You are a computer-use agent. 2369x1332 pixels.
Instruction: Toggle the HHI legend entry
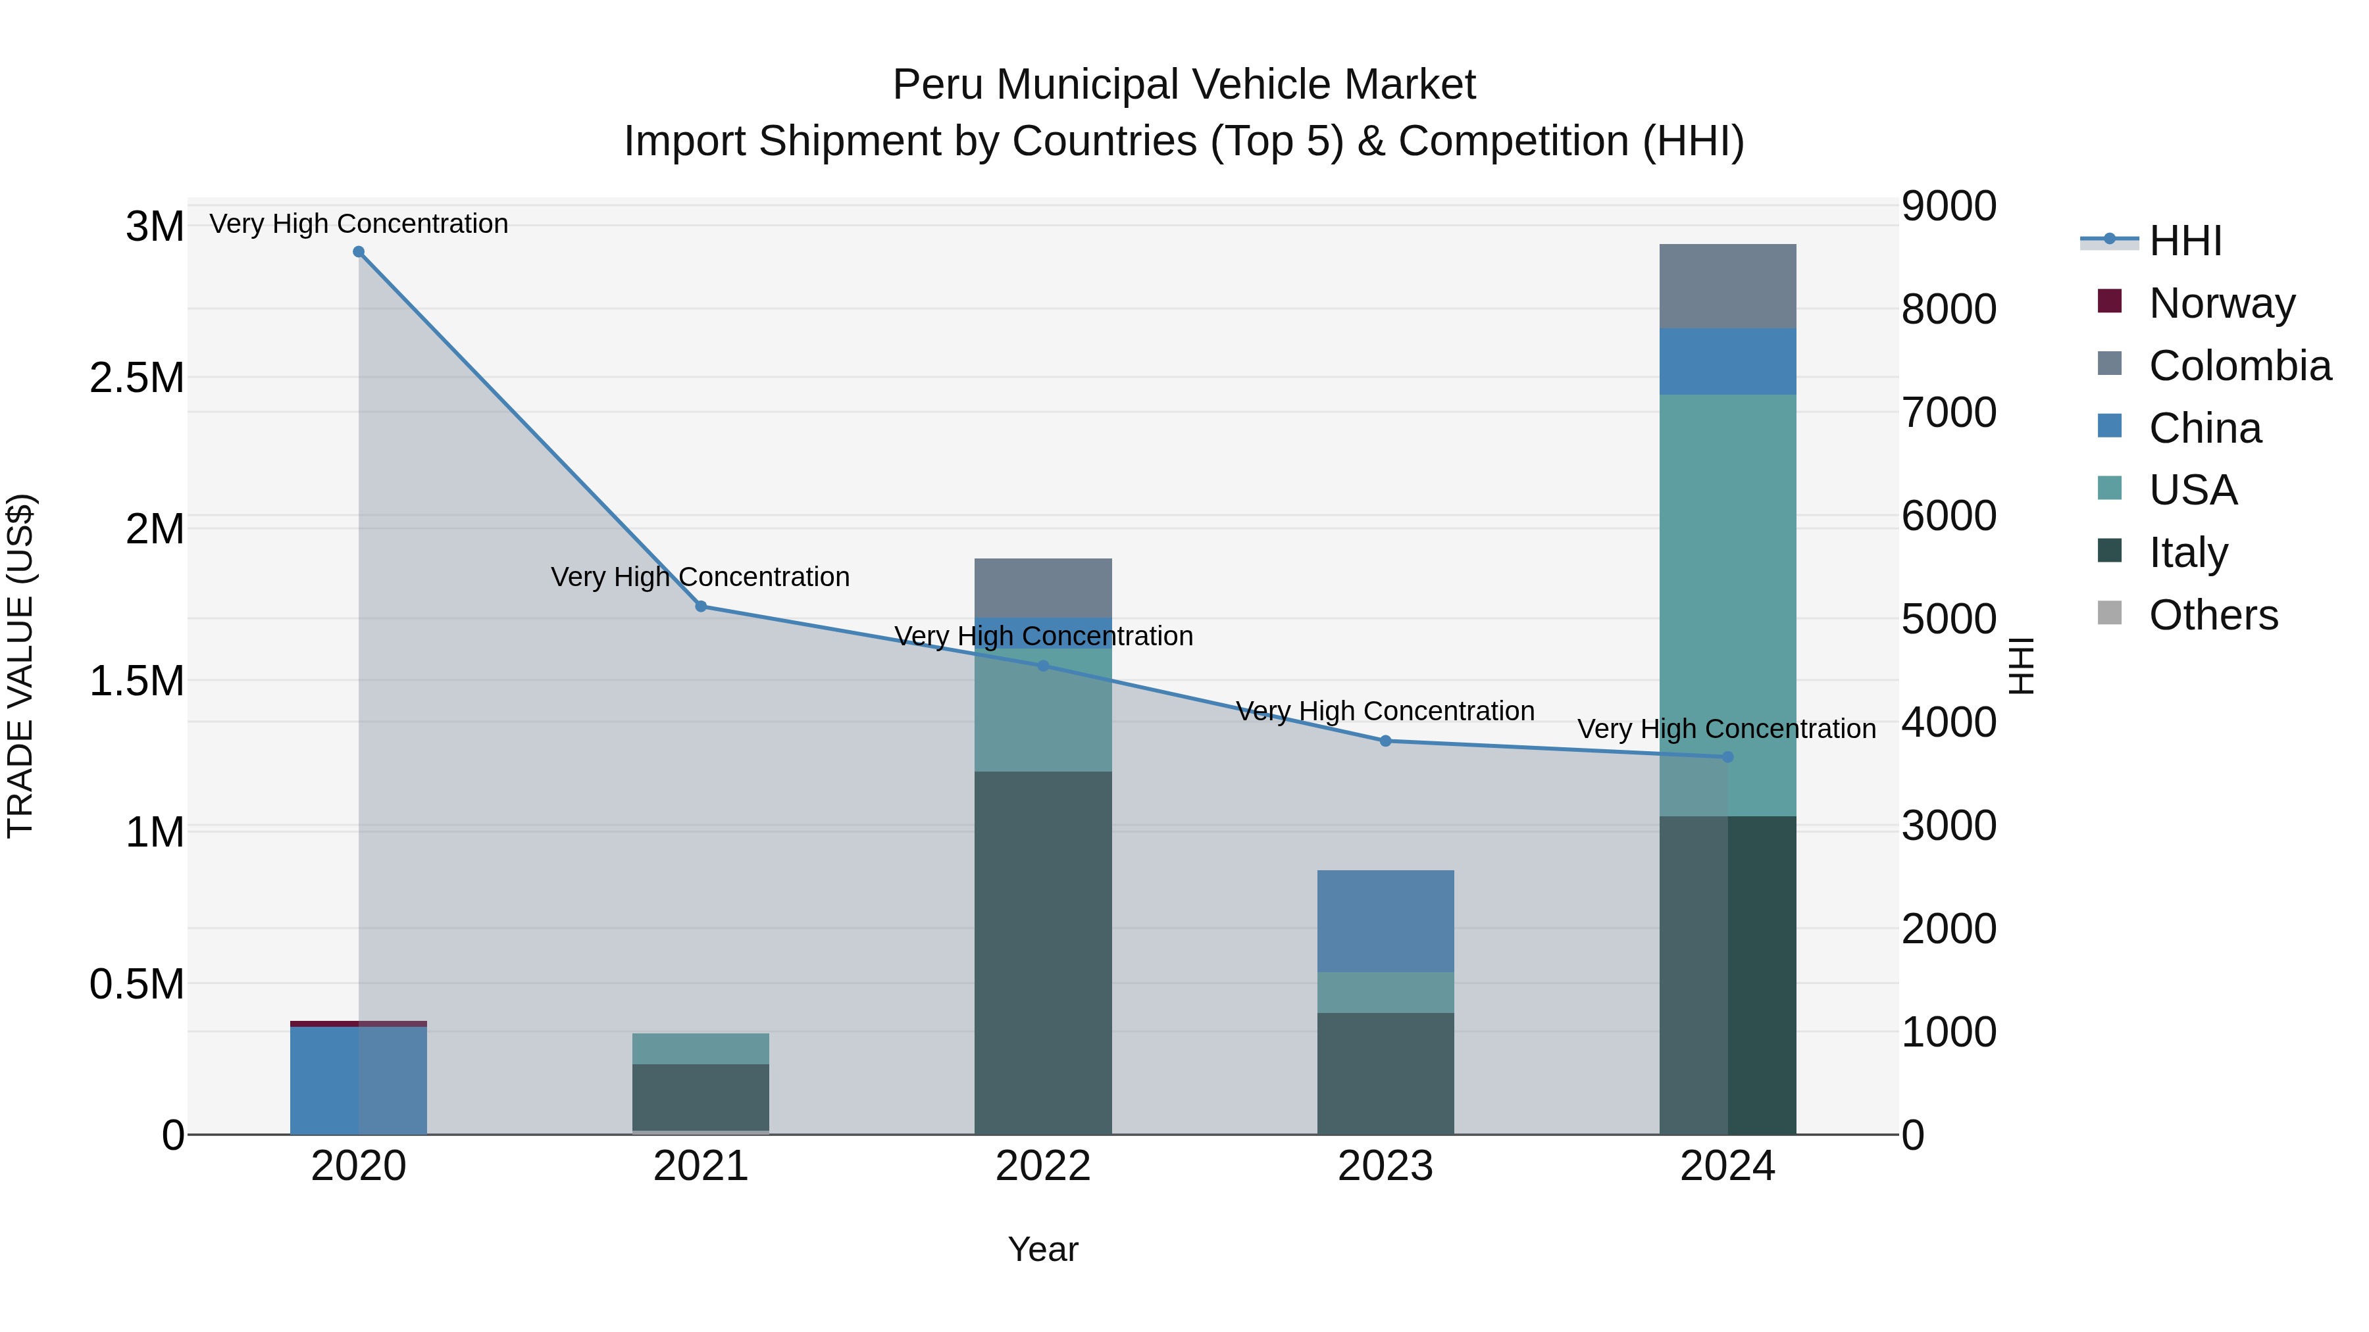pyautogui.click(x=2152, y=241)
